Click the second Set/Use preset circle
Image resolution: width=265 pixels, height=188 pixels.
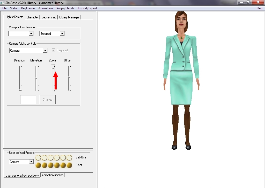[x=45, y=158]
